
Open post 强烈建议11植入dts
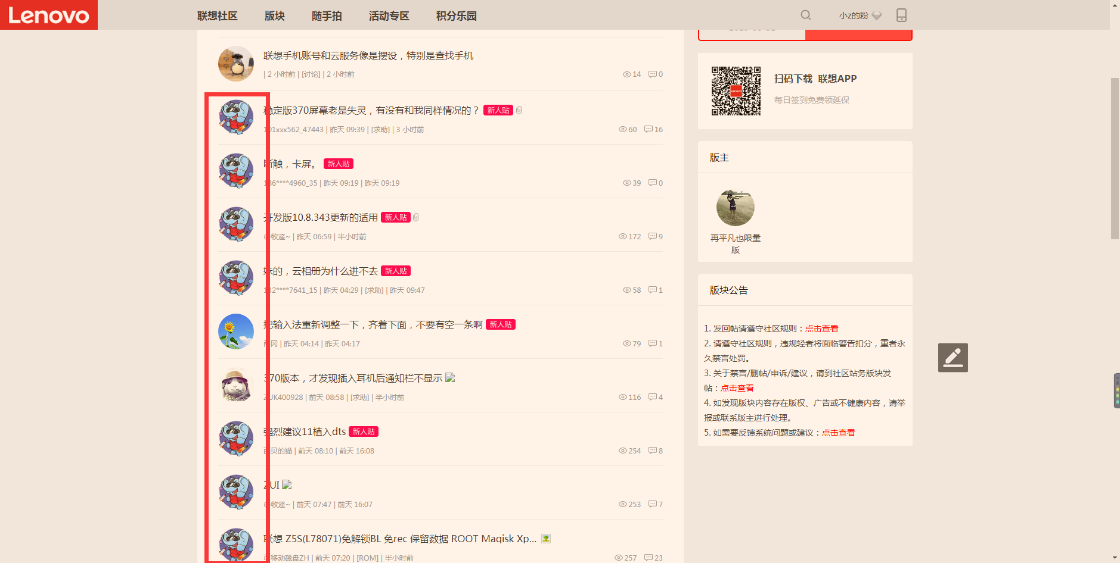pyautogui.click(x=305, y=431)
